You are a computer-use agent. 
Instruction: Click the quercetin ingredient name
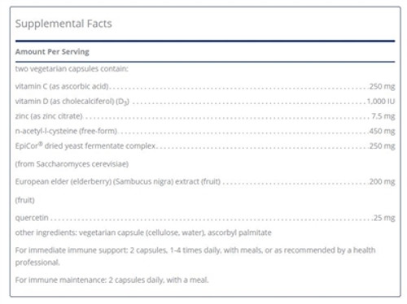point(32,218)
